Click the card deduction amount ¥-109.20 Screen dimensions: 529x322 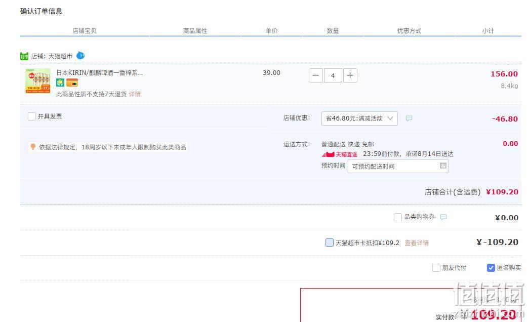click(x=497, y=242)
